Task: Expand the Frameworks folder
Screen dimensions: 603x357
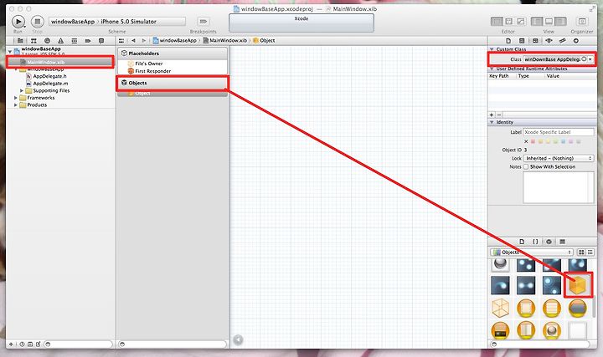Action: click(16, 98)
